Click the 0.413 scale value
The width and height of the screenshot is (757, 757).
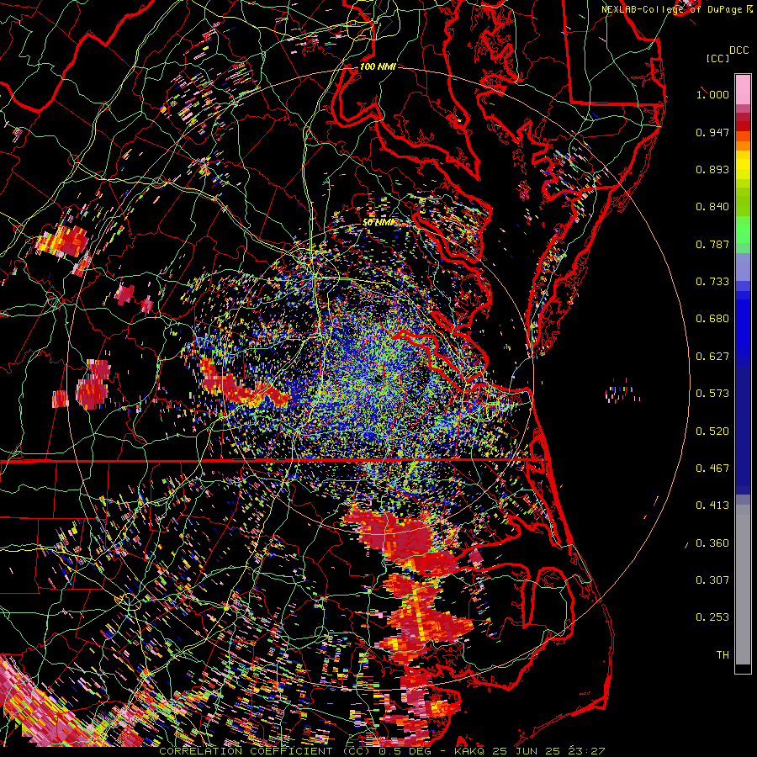point(712,506)
